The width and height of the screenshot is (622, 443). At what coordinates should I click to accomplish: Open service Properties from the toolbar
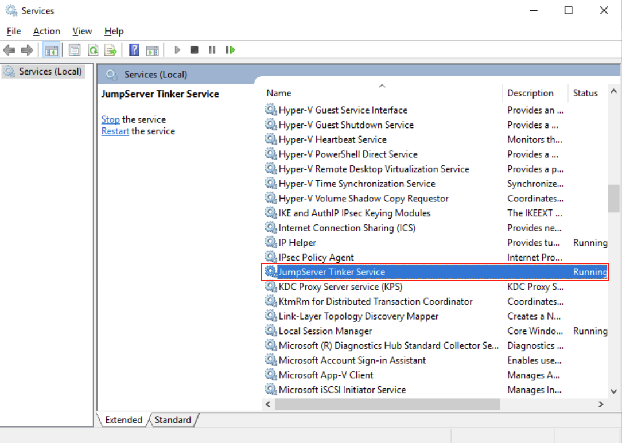coord(75,49)
